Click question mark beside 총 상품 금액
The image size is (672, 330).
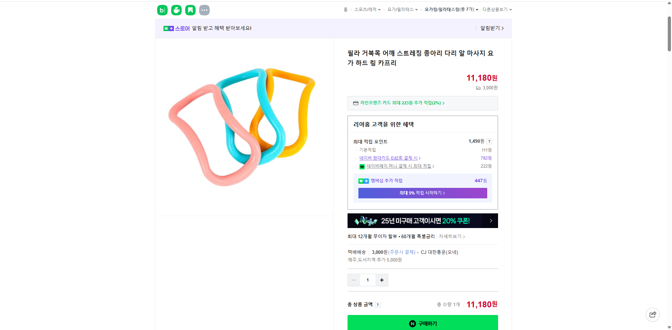click(x=378, y=305)
